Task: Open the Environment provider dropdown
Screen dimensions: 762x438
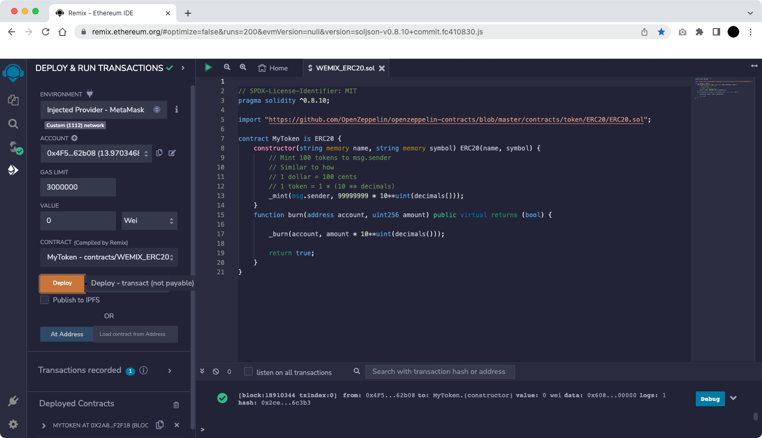Action: [x=104, y=110]
